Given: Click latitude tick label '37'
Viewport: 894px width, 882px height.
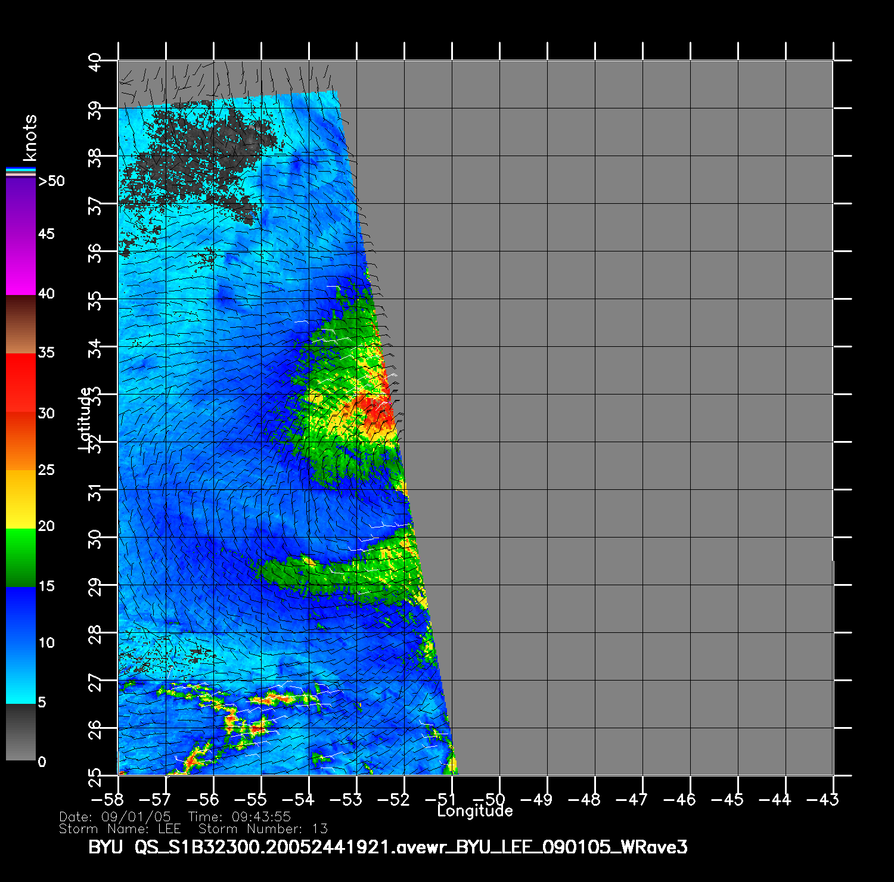Looking at the screenshot, I should point(95,204).
